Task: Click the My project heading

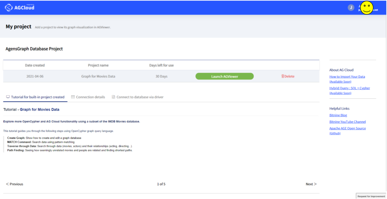Action: click(18, 26)
